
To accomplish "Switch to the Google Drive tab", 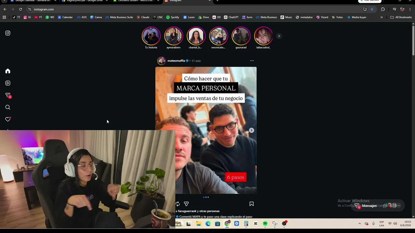I will [84, 1].
